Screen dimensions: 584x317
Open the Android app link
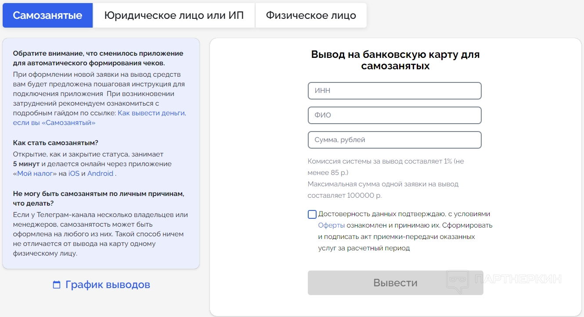[100, 173]
